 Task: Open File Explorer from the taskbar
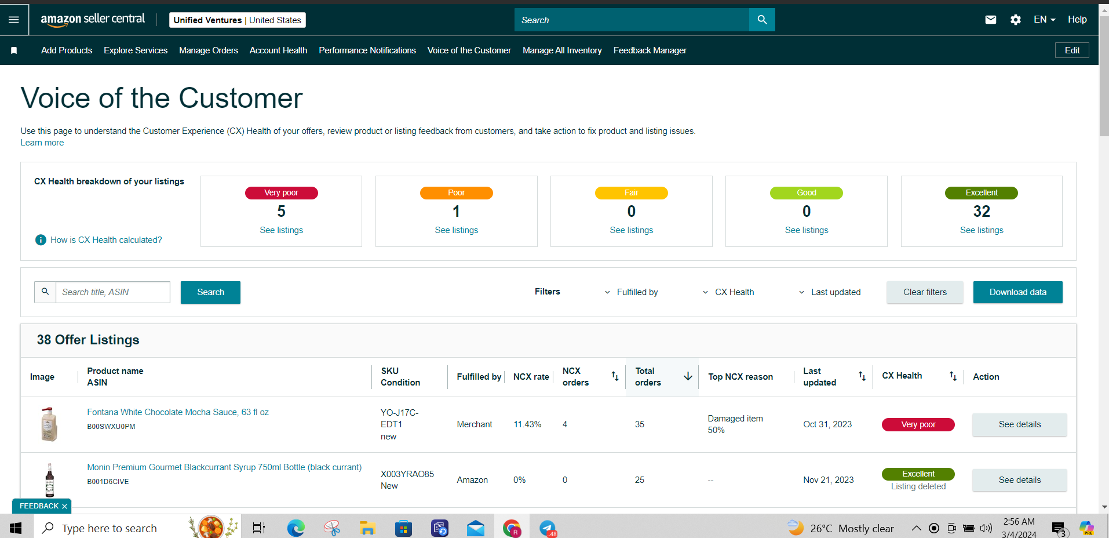coord(367,528)
